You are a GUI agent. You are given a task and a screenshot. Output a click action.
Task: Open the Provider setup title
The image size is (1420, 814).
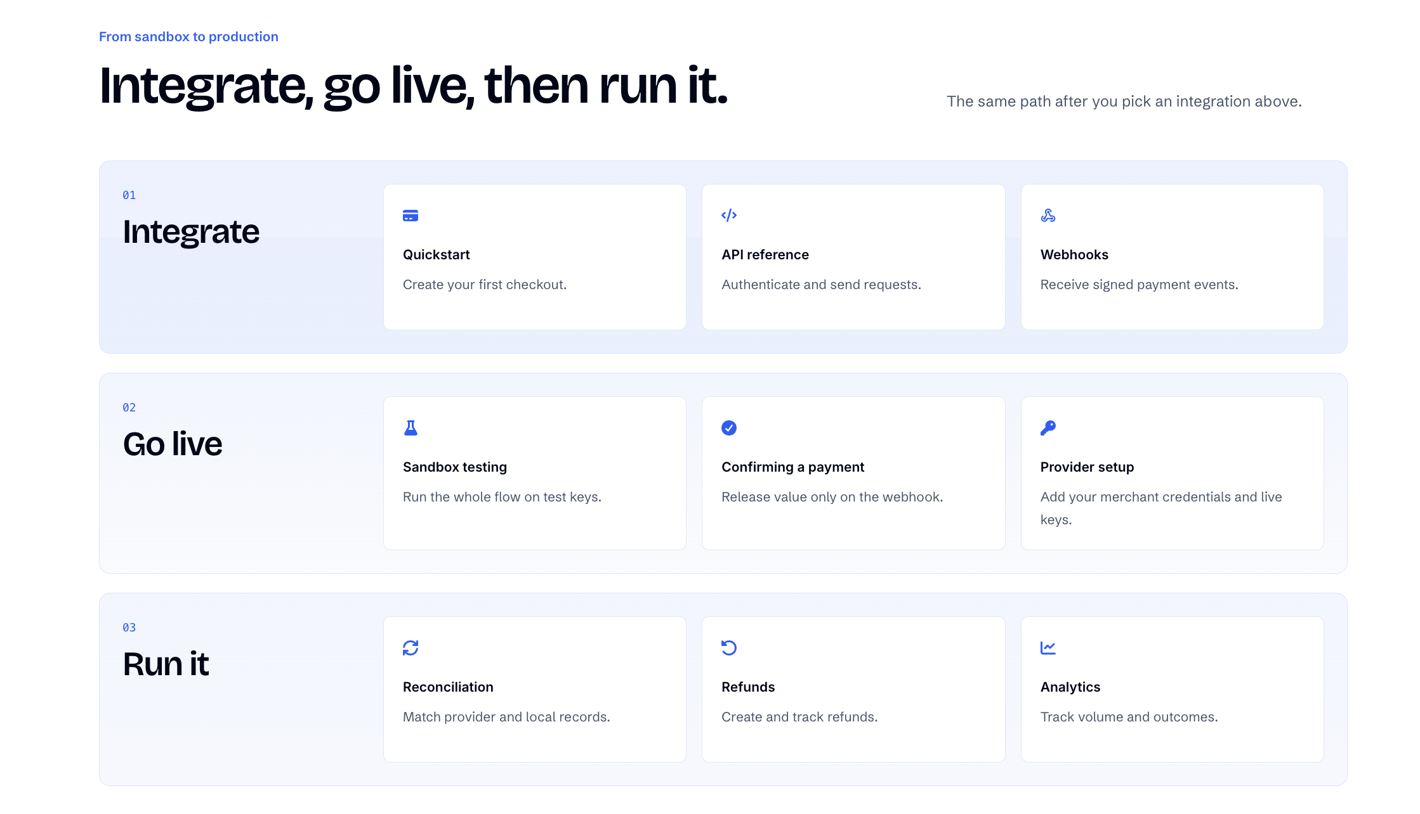tap(1087, 467)
